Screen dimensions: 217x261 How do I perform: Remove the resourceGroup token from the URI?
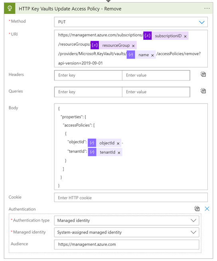[133, 46]
